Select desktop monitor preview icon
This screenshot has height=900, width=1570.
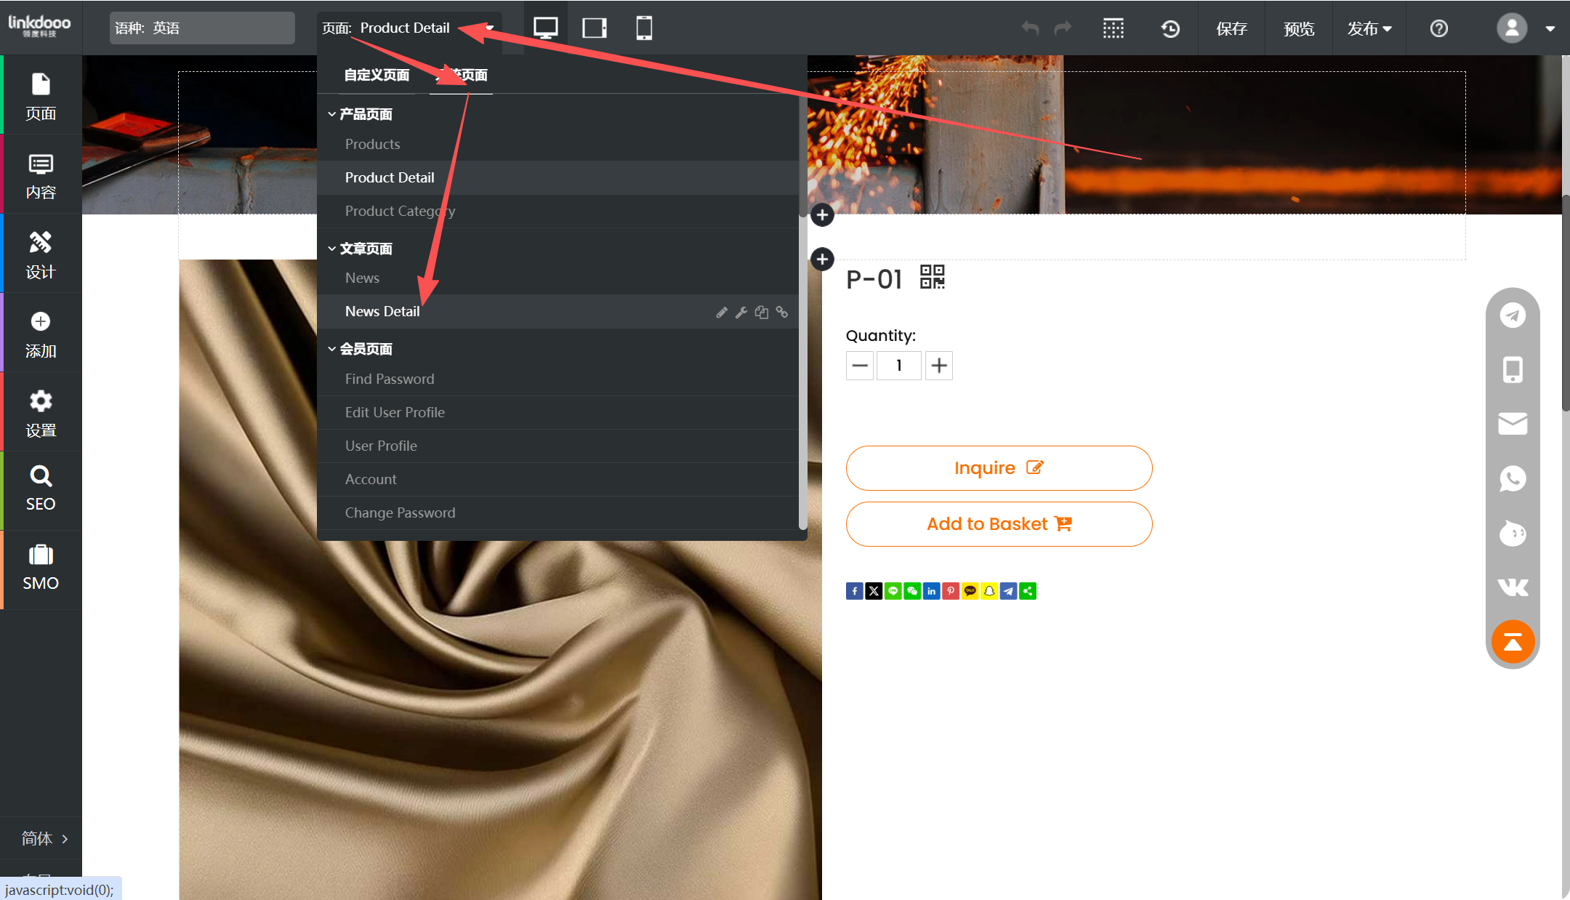[x=545, y=28]
